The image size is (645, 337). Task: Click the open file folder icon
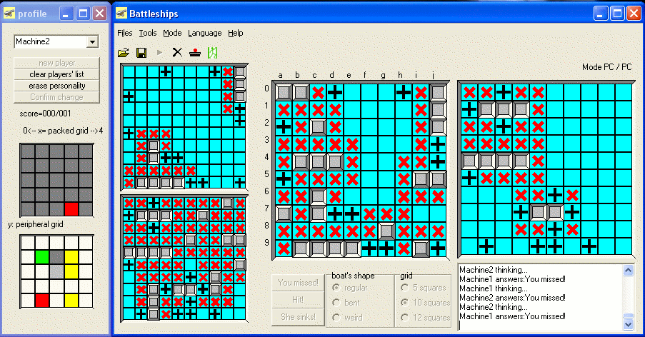point(124,52)
